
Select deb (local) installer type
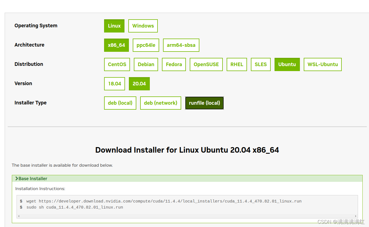120,103
